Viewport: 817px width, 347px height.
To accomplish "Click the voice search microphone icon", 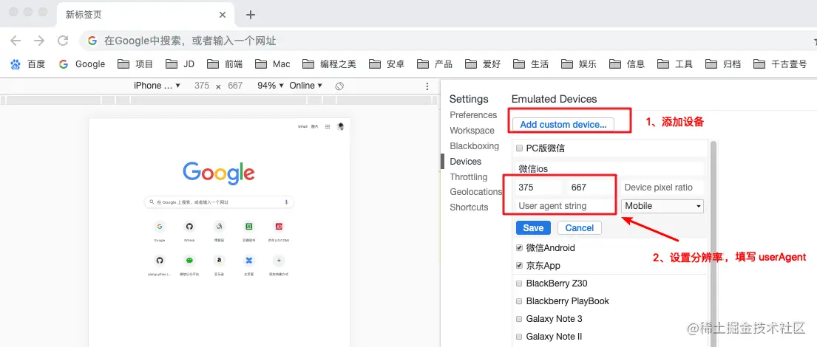I will [286, 202].
